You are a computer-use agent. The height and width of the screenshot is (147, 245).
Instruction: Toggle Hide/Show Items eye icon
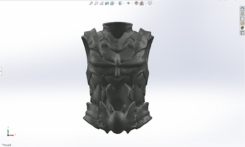pyautogui.click(x=128, y=3)
